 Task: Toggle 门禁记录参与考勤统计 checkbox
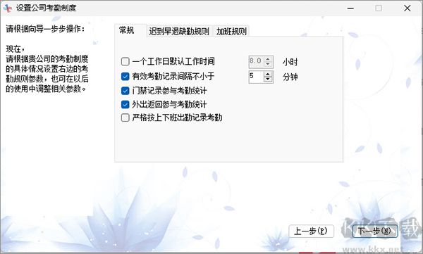pyautogui.click(x=125, y=91)
